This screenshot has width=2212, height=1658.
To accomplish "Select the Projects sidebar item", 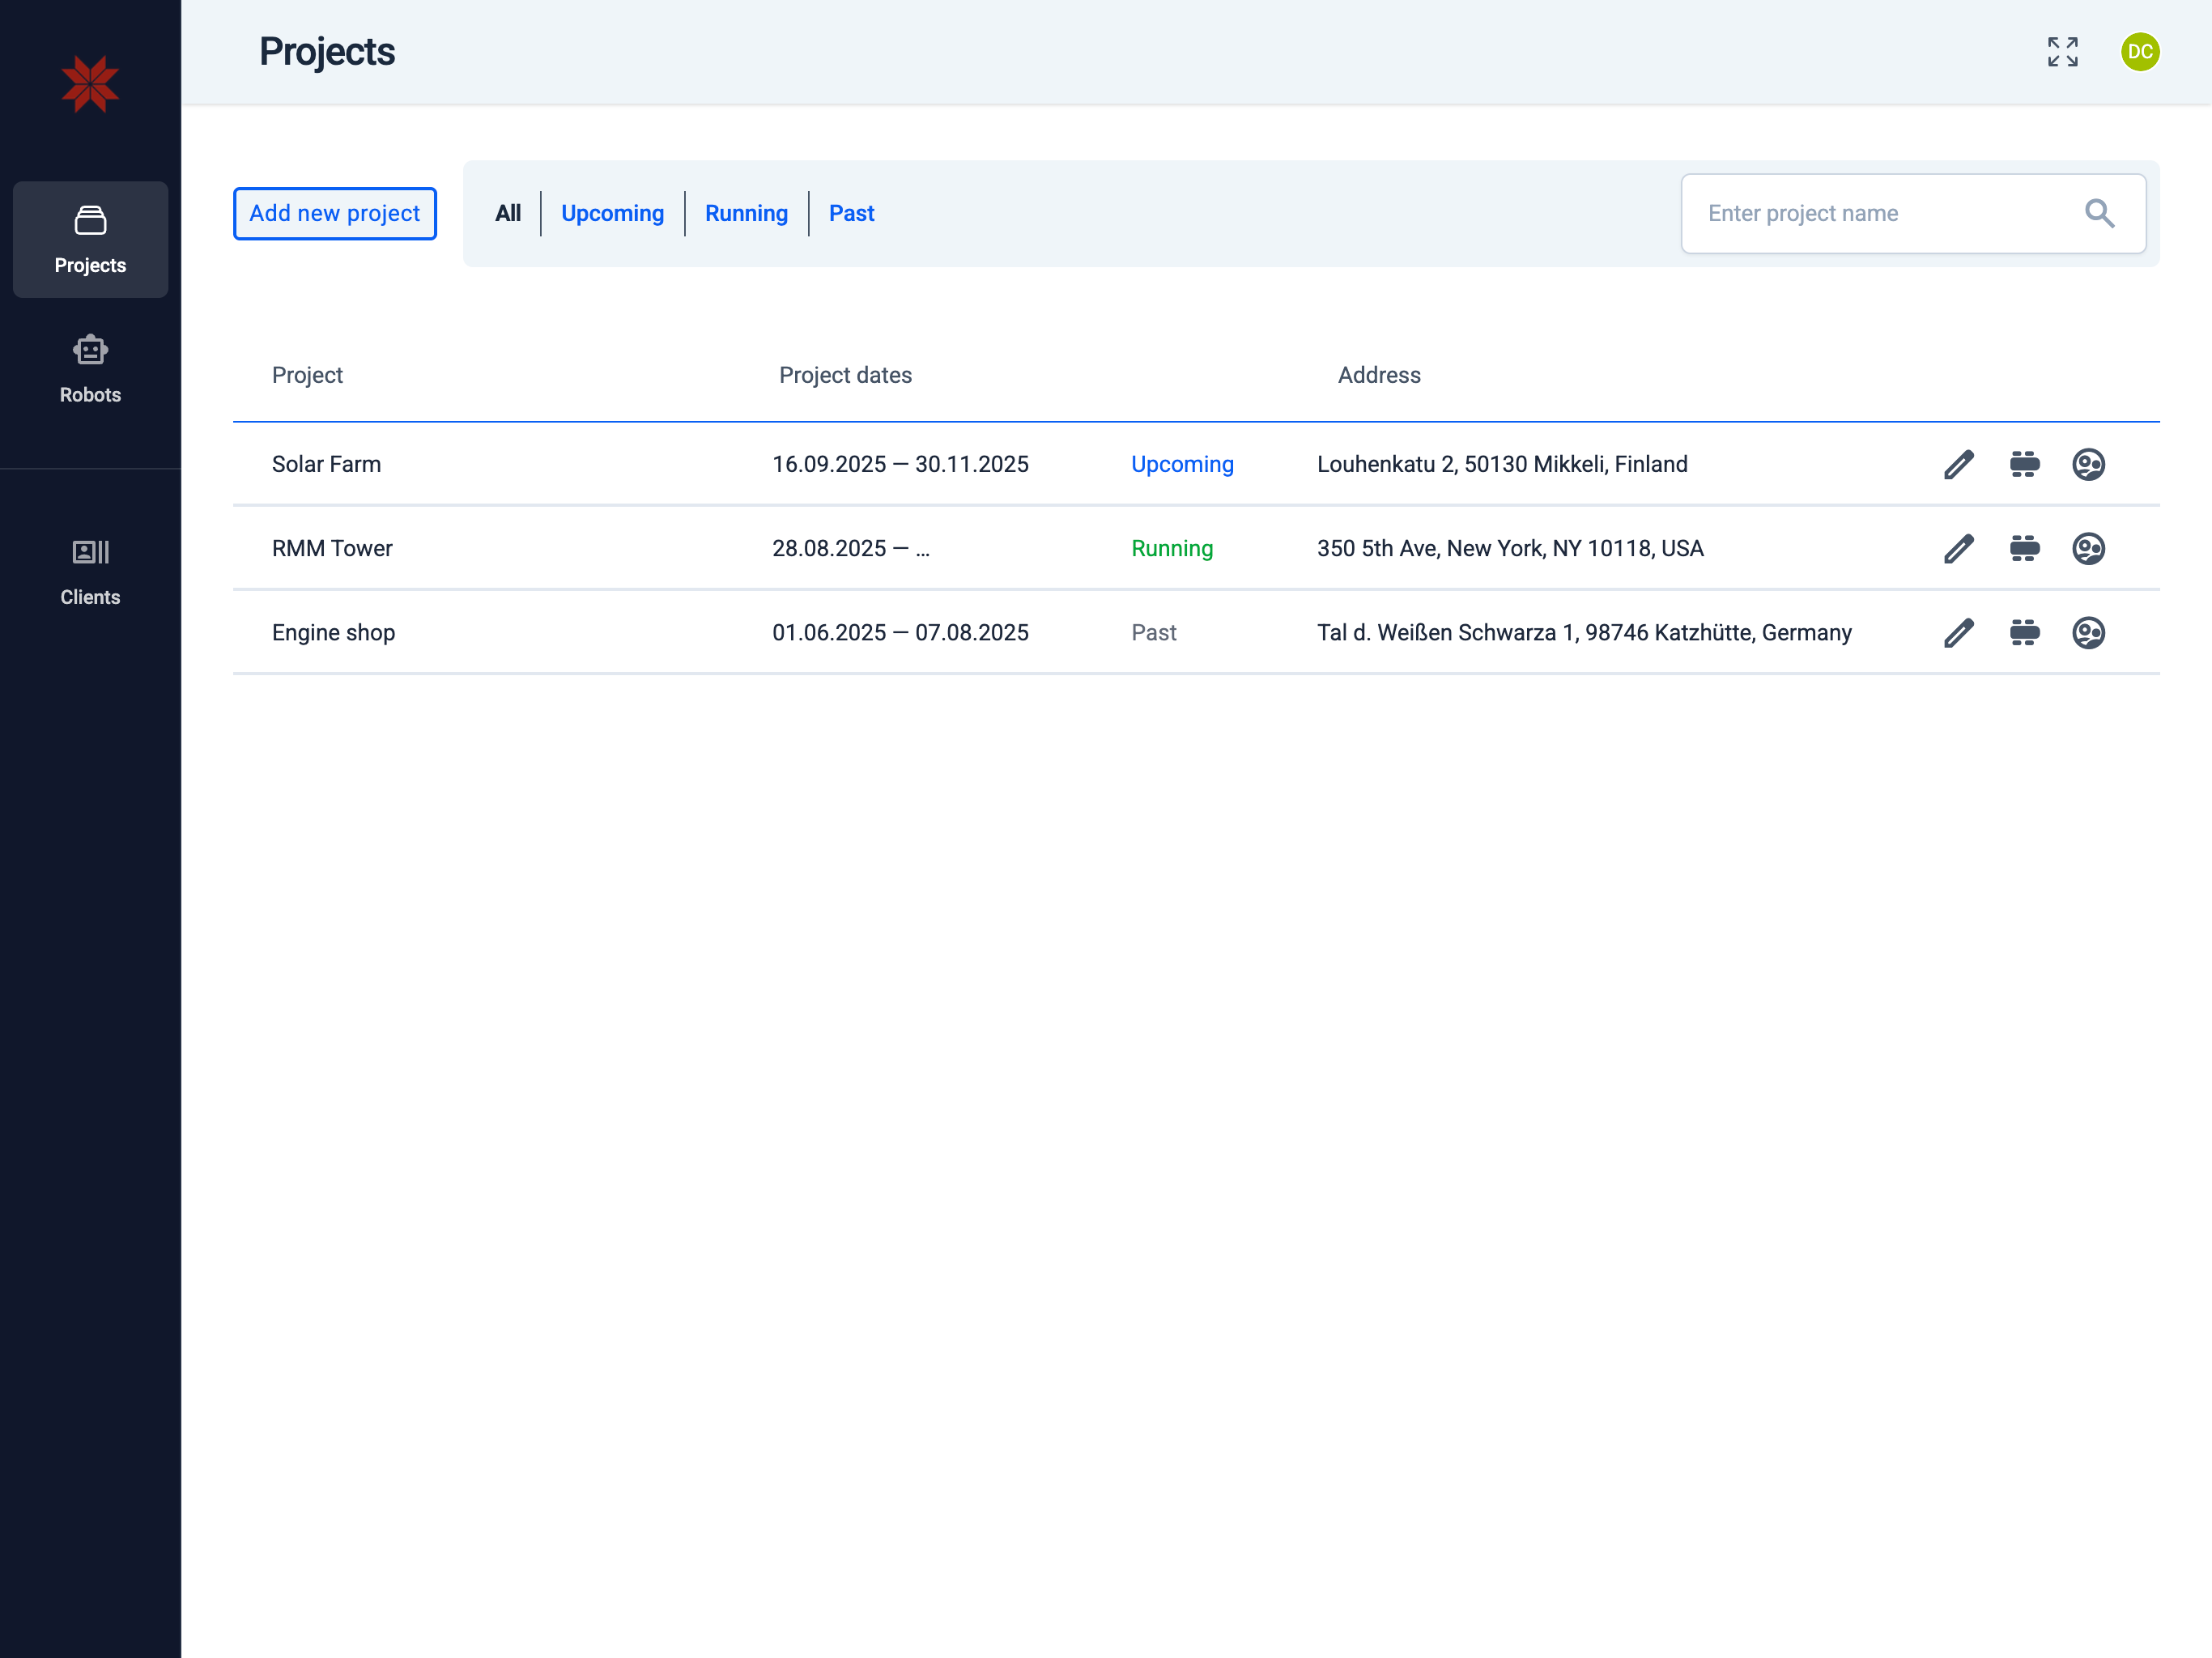I will [90, 239].
